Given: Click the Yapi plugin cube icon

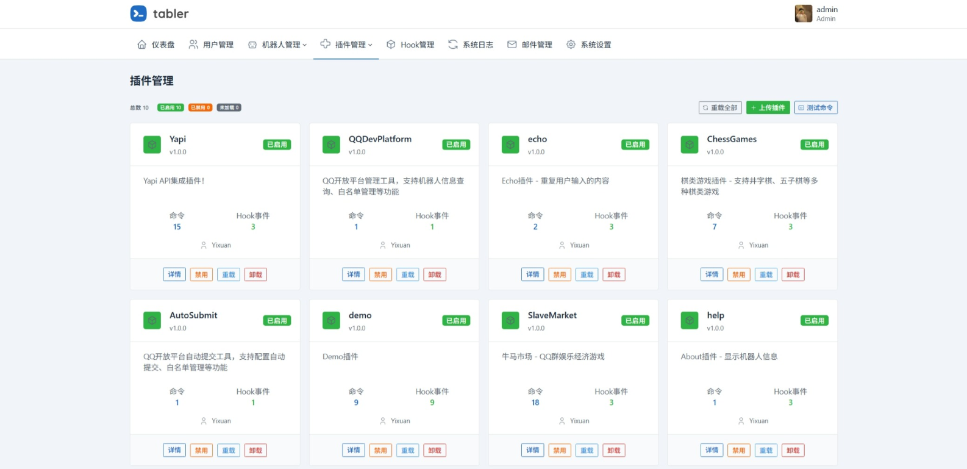Looking at the screenshot, I should pos(152,145).
